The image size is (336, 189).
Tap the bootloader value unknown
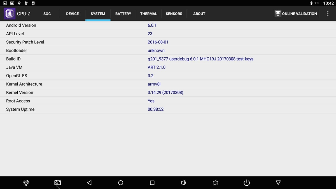(156, 50)
